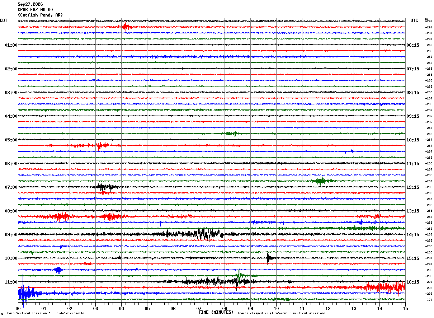Click the minute 07 tick label
The width and height of the screenshot is (434, 318).
tap(199, 308)
